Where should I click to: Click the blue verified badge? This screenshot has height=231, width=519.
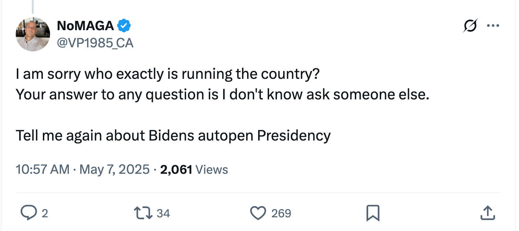click(124, 25)
